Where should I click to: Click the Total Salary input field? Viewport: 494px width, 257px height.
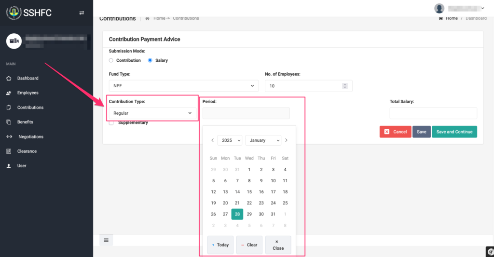point(433,113)
